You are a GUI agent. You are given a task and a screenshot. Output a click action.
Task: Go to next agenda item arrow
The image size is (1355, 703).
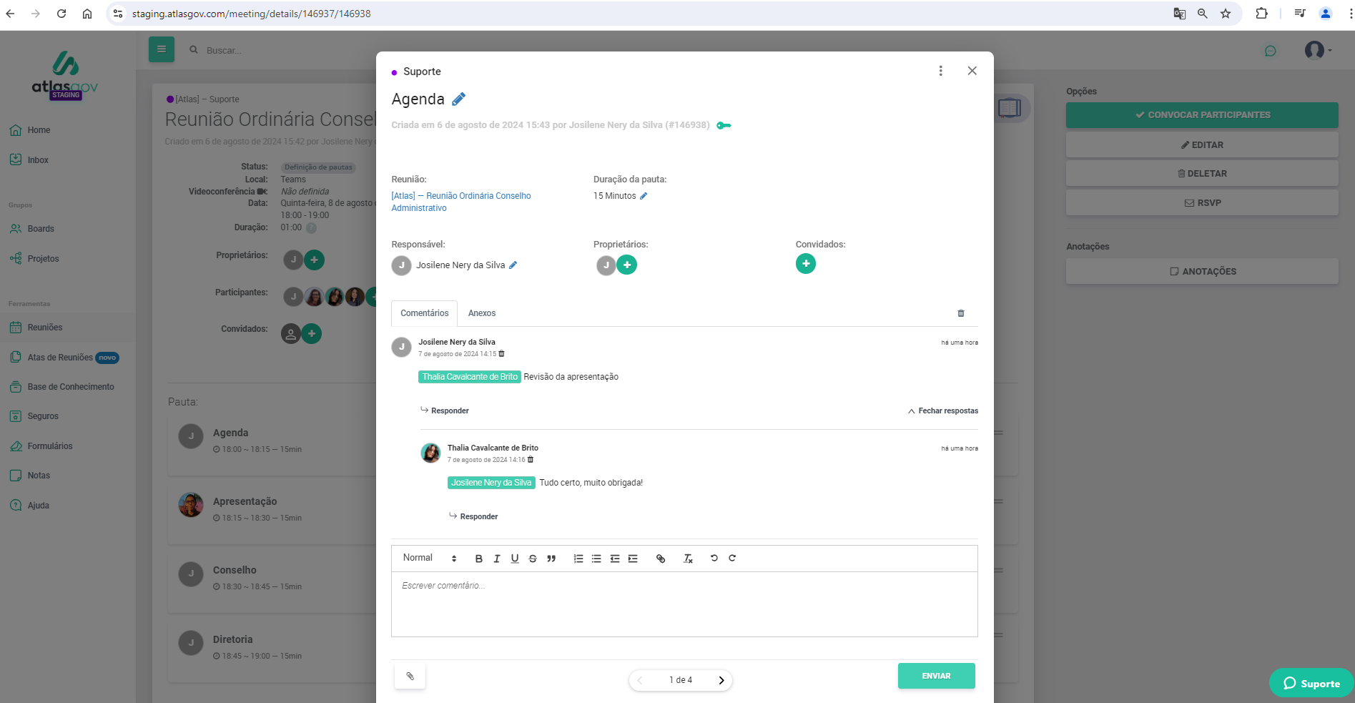[x=721, y=680]
